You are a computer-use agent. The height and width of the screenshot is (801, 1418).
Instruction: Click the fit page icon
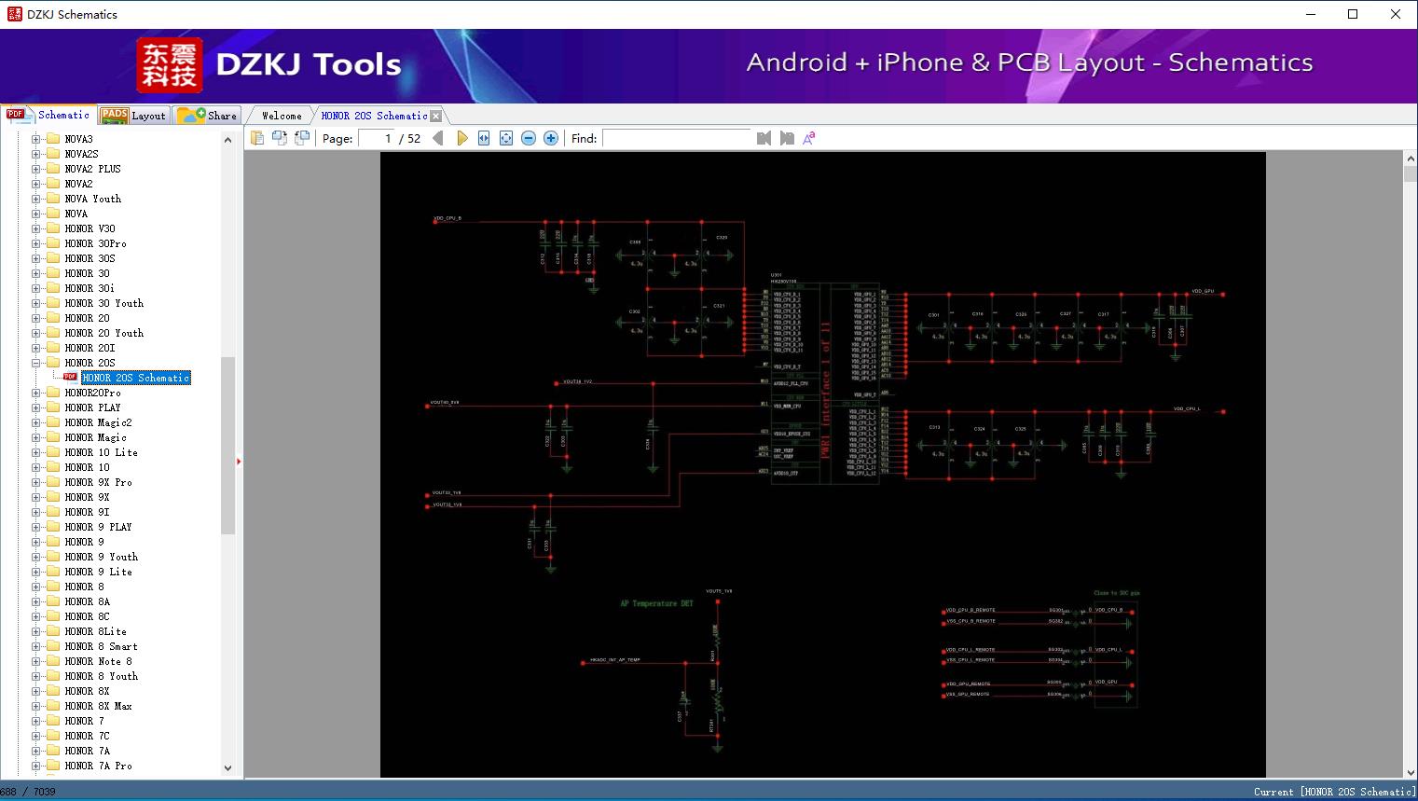click(x=506, y=138)
